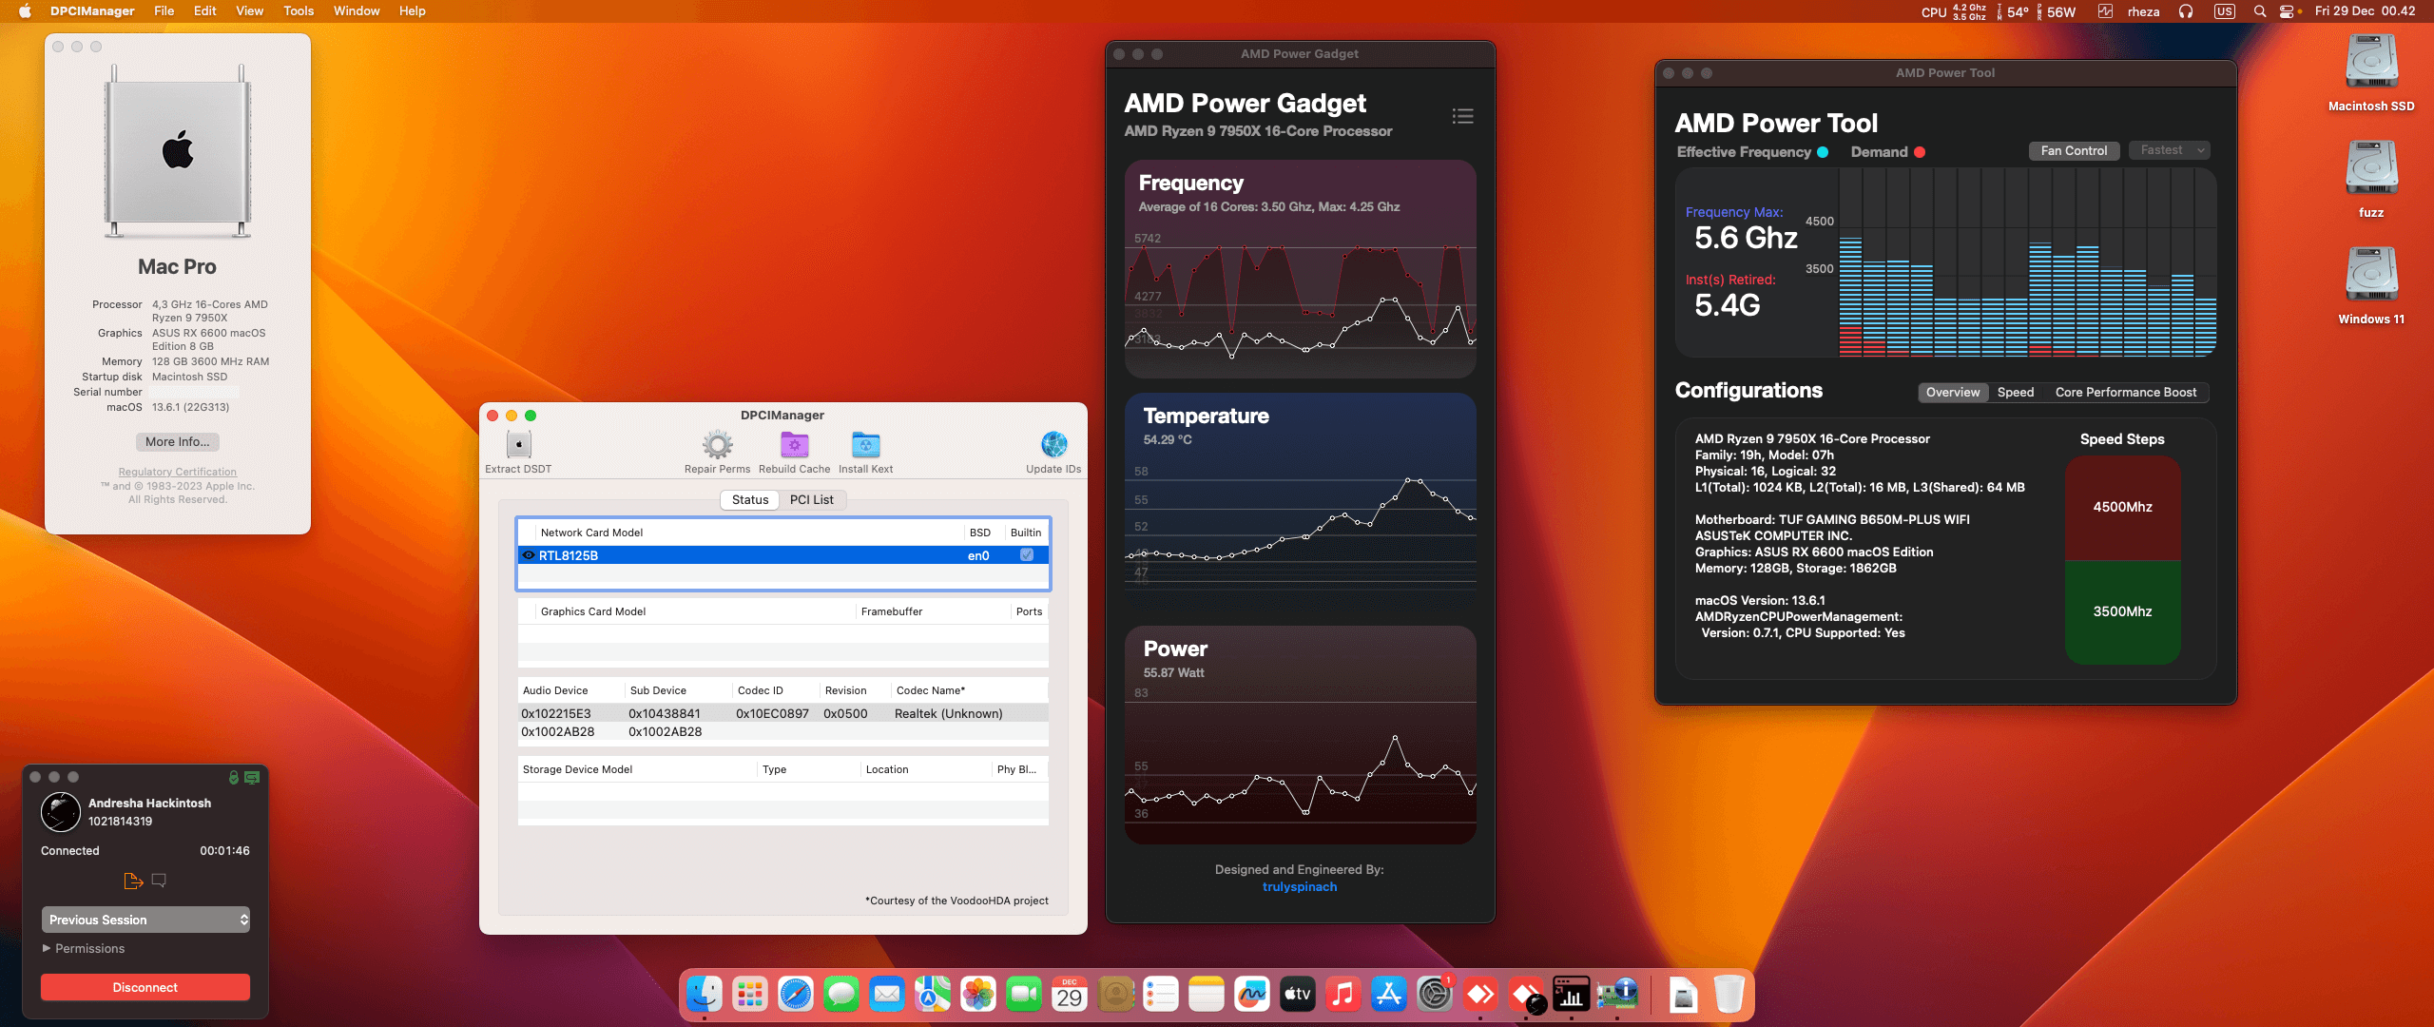Open the trulyspinach link
The height and width of the screenshot is (1027, 2434).
pyautogui.click(x=1299, y=886)
